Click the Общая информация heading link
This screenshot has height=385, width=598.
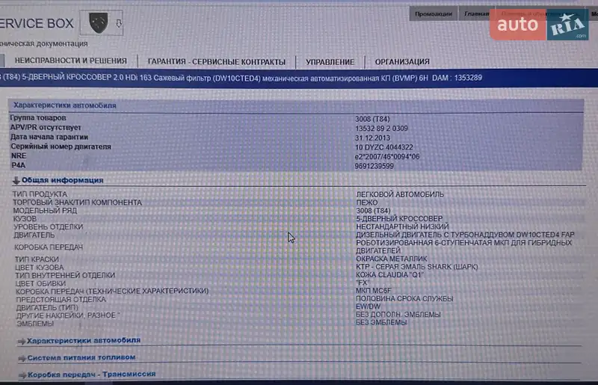tap(62, 180)
